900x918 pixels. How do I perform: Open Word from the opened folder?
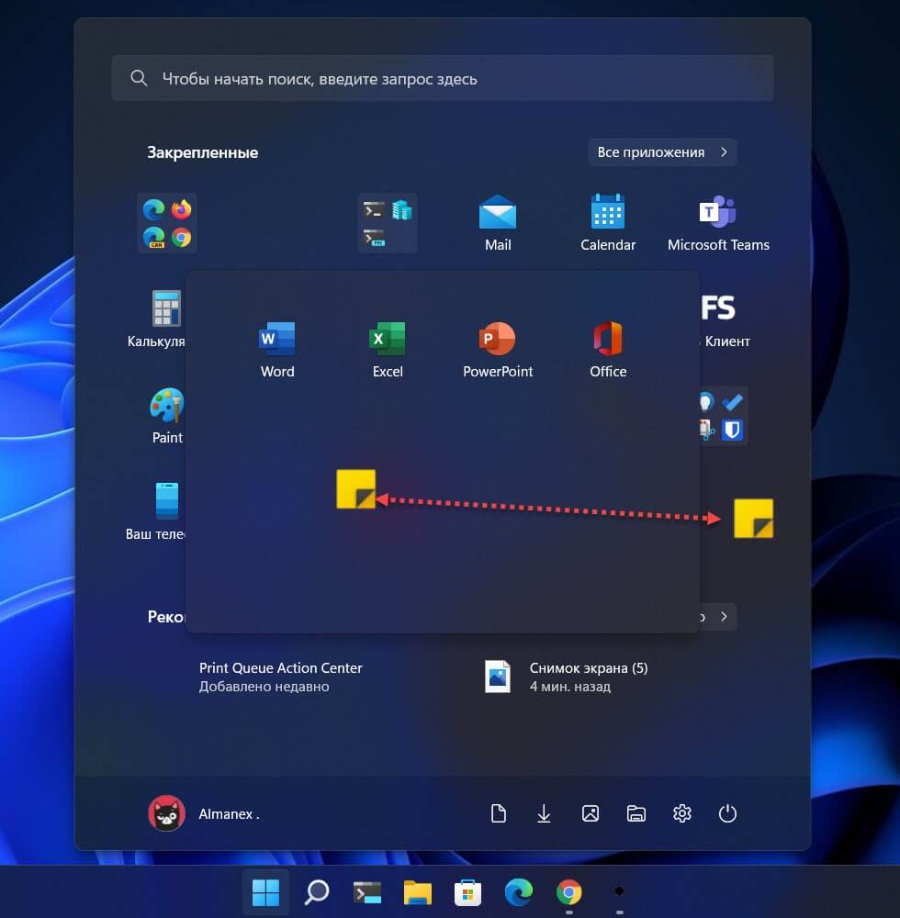277,350
